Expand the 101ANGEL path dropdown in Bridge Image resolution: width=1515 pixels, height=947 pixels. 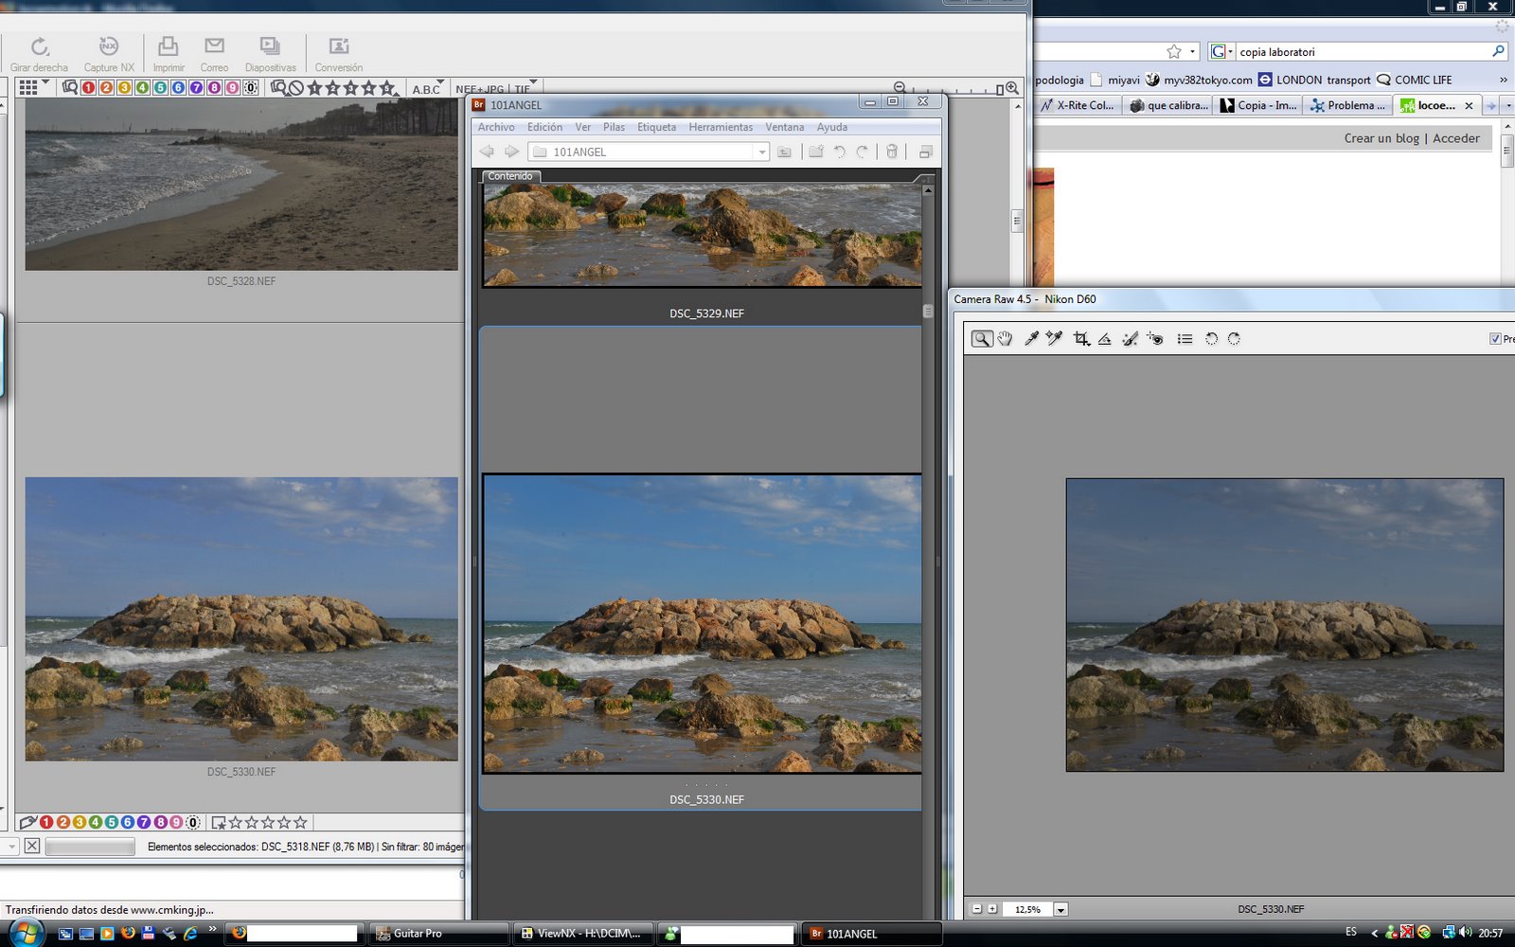[x=761, y=152]
